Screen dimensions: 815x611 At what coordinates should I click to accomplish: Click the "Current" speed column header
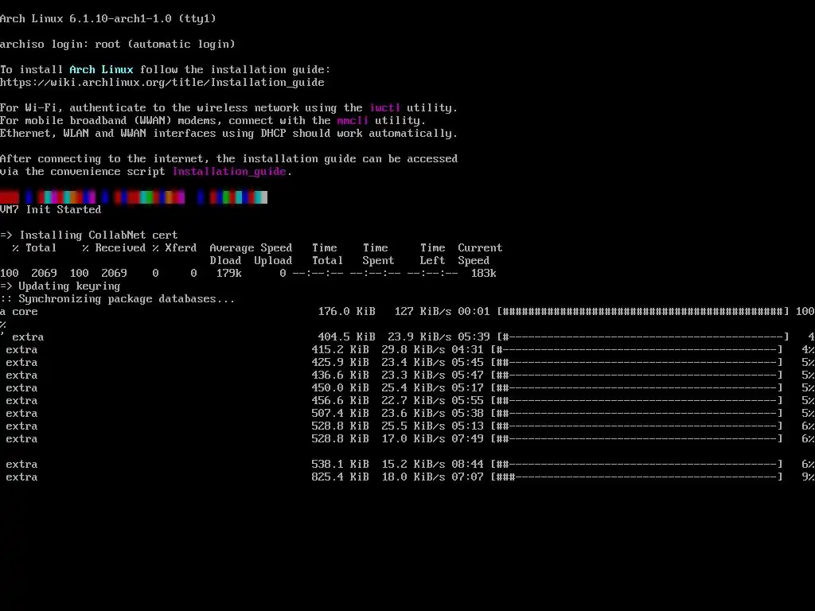(480, 248)
